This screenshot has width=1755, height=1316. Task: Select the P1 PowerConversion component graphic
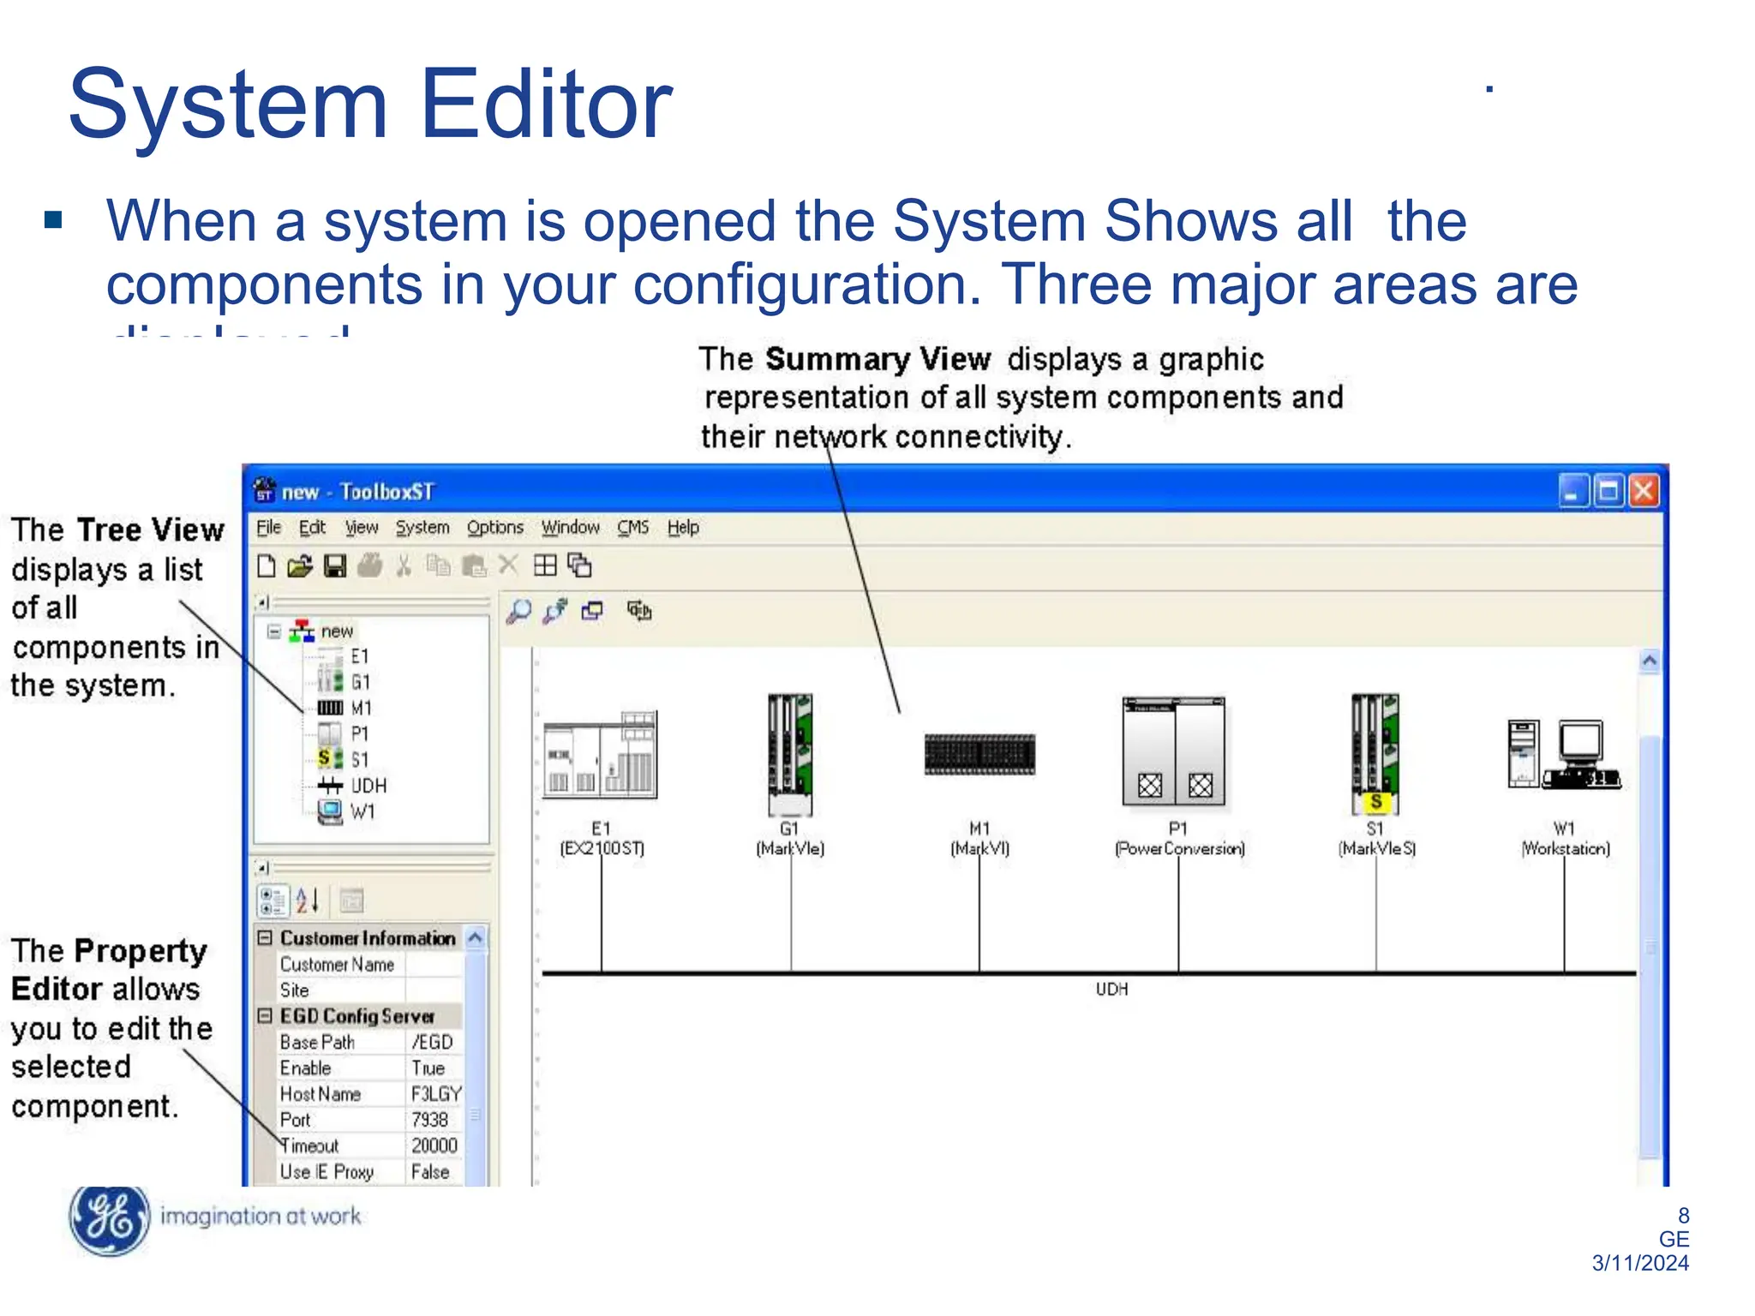tap(1174, 751)
